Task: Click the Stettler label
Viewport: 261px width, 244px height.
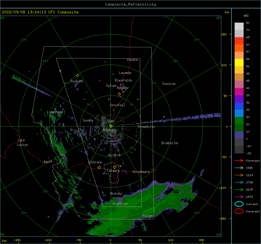Action: [x=169, y=84]
